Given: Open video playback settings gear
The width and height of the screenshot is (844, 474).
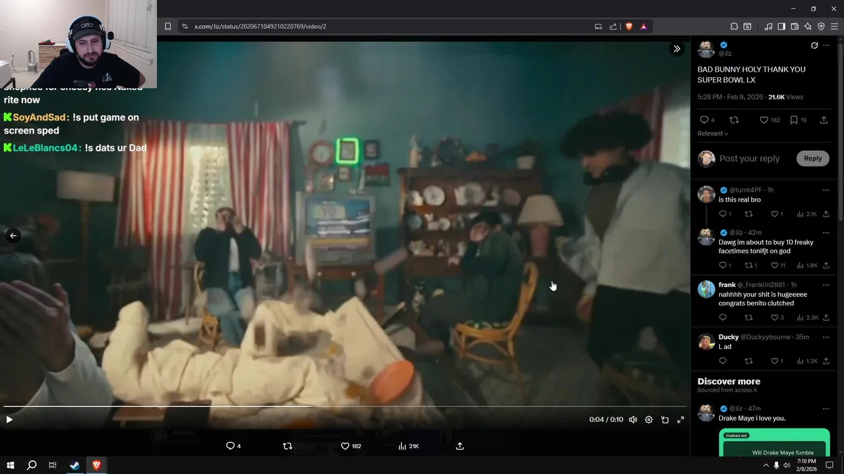Looking at the screenshot, I should pos(649,419).
